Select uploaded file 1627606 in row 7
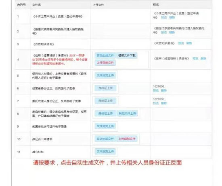The width and height of the screenshot is (222, 186). tap(159, 99)
